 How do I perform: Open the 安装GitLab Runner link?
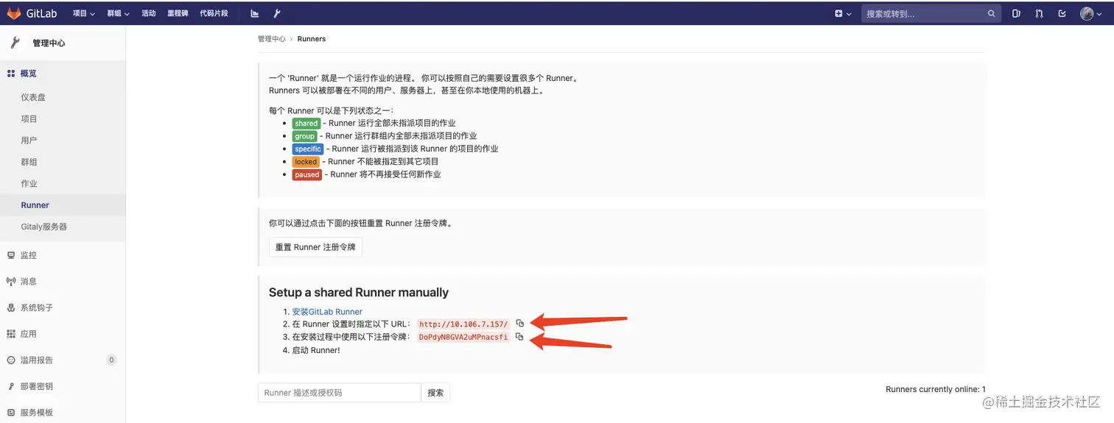click(327, 312)
